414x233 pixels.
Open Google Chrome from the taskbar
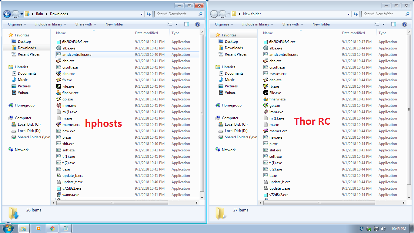pos(52,228)
